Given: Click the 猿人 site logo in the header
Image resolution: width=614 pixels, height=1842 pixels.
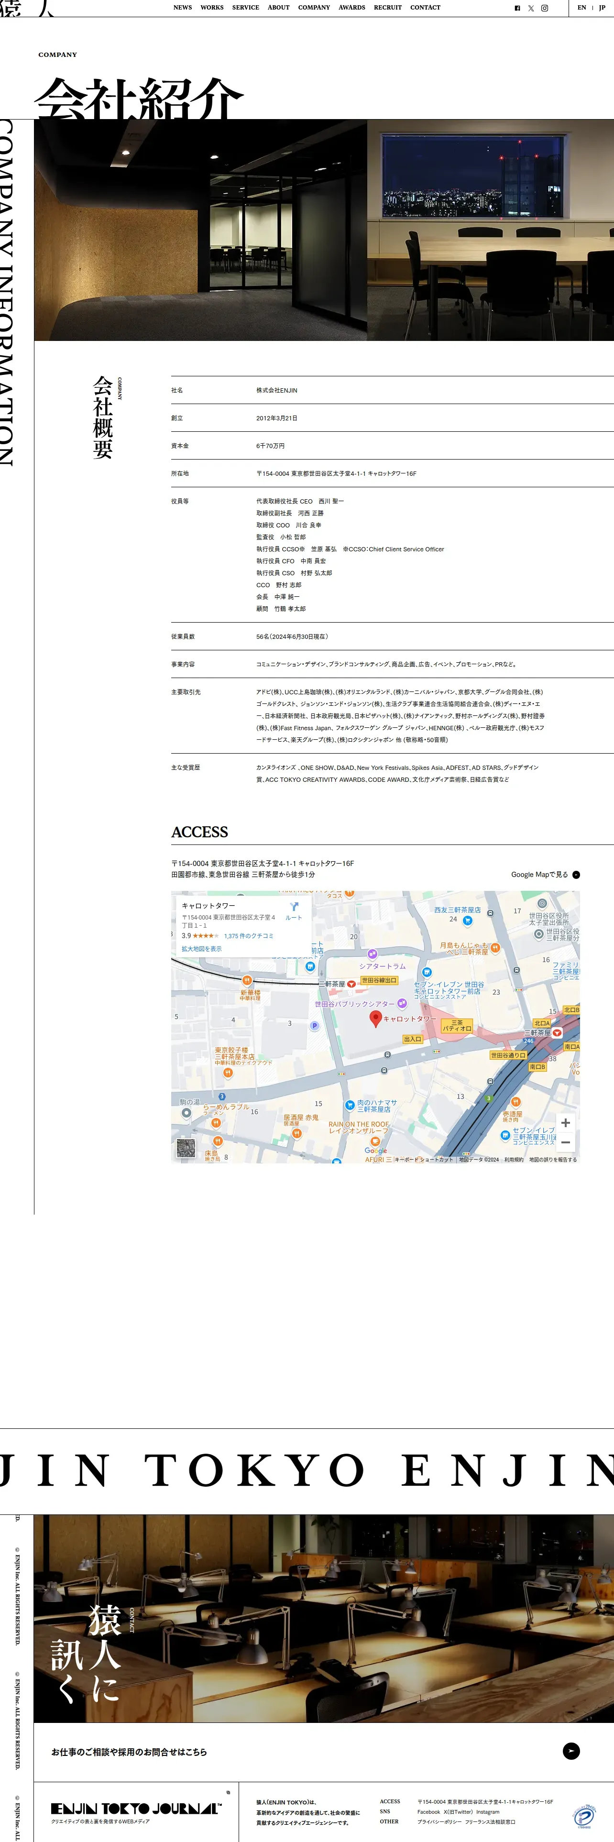Looking at the screenshot, I should pyautogui.click(x=27, y=8).
